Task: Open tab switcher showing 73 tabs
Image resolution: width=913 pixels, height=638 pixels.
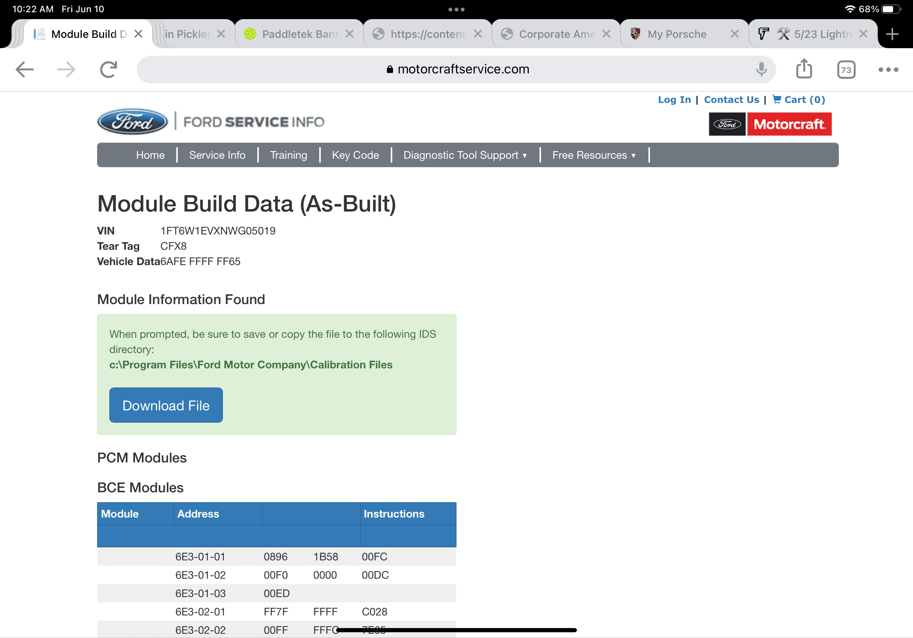Action: click(x=846, y=70)
